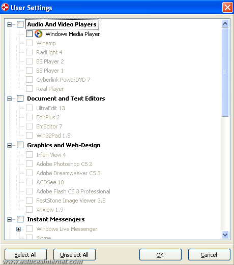The height and width of the screenshot is (265, 234).
Task: Click the Adobe Flash CS 3 Professional entry
Action: [73, 191]
